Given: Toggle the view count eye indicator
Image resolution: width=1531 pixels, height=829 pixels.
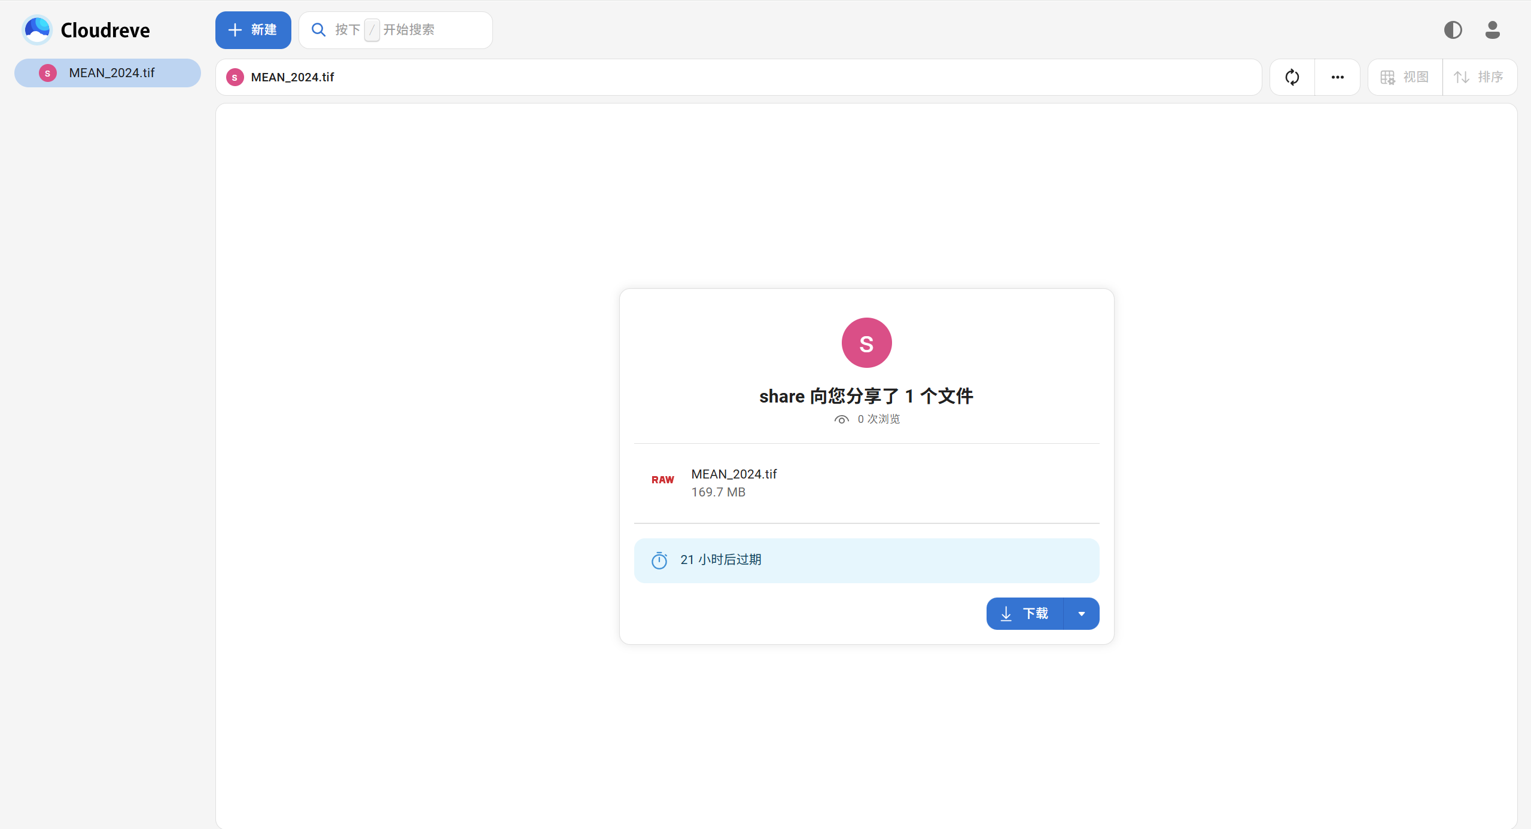Looking at the screenshot, I should click(841, 419).
